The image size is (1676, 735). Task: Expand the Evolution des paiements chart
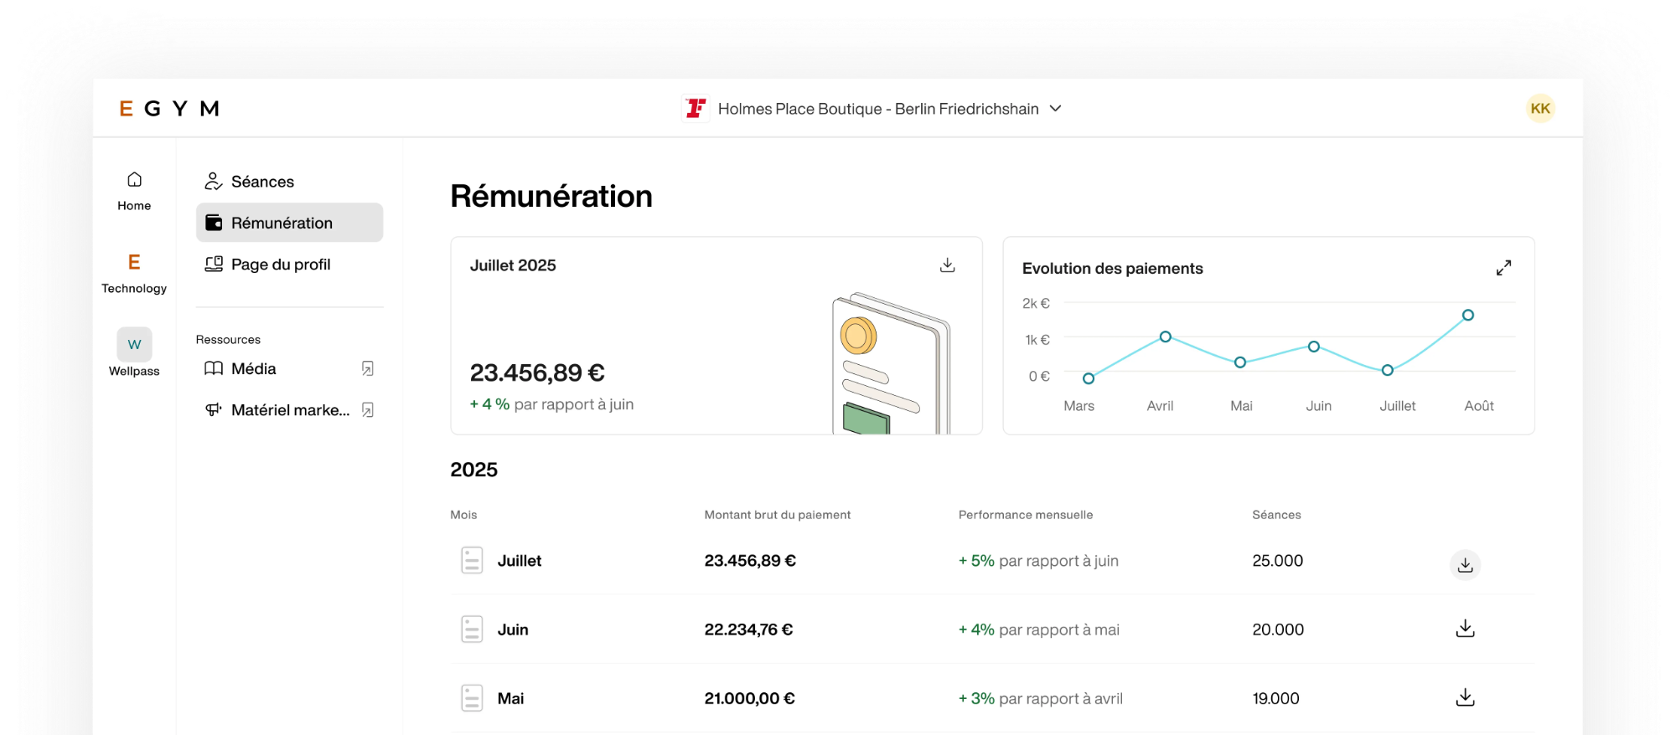[x=1503, y=268]
